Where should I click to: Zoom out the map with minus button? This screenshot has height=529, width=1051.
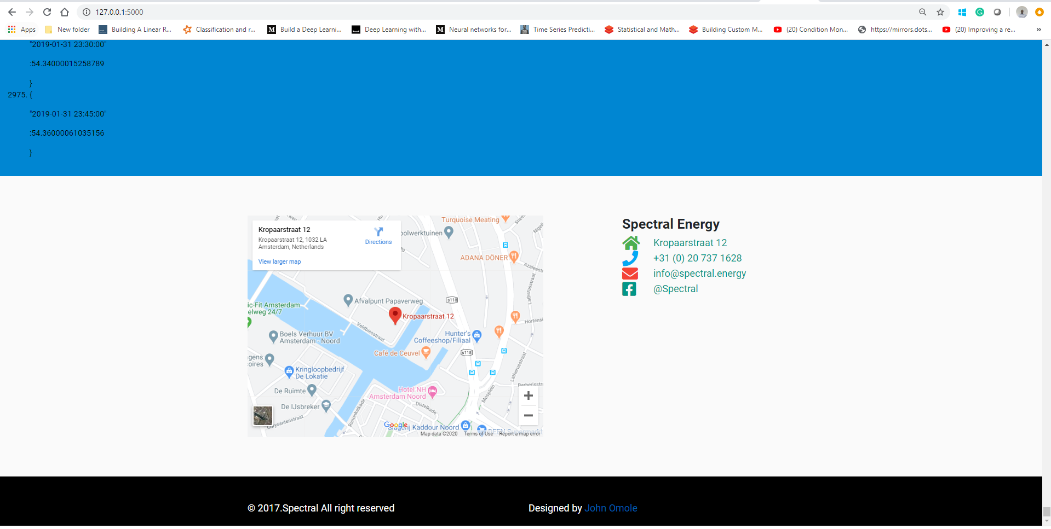[x=529, y=416]
